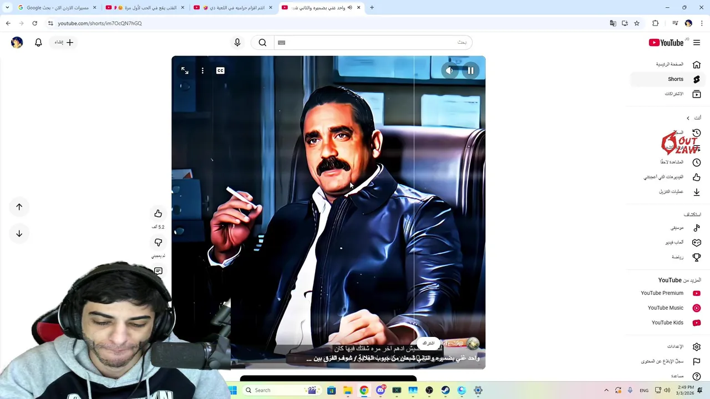Viewport: 710px width, 399px height.
Task: Switch to the Google مسيرات الأردن tab
Action: click(x=57, y=8)
